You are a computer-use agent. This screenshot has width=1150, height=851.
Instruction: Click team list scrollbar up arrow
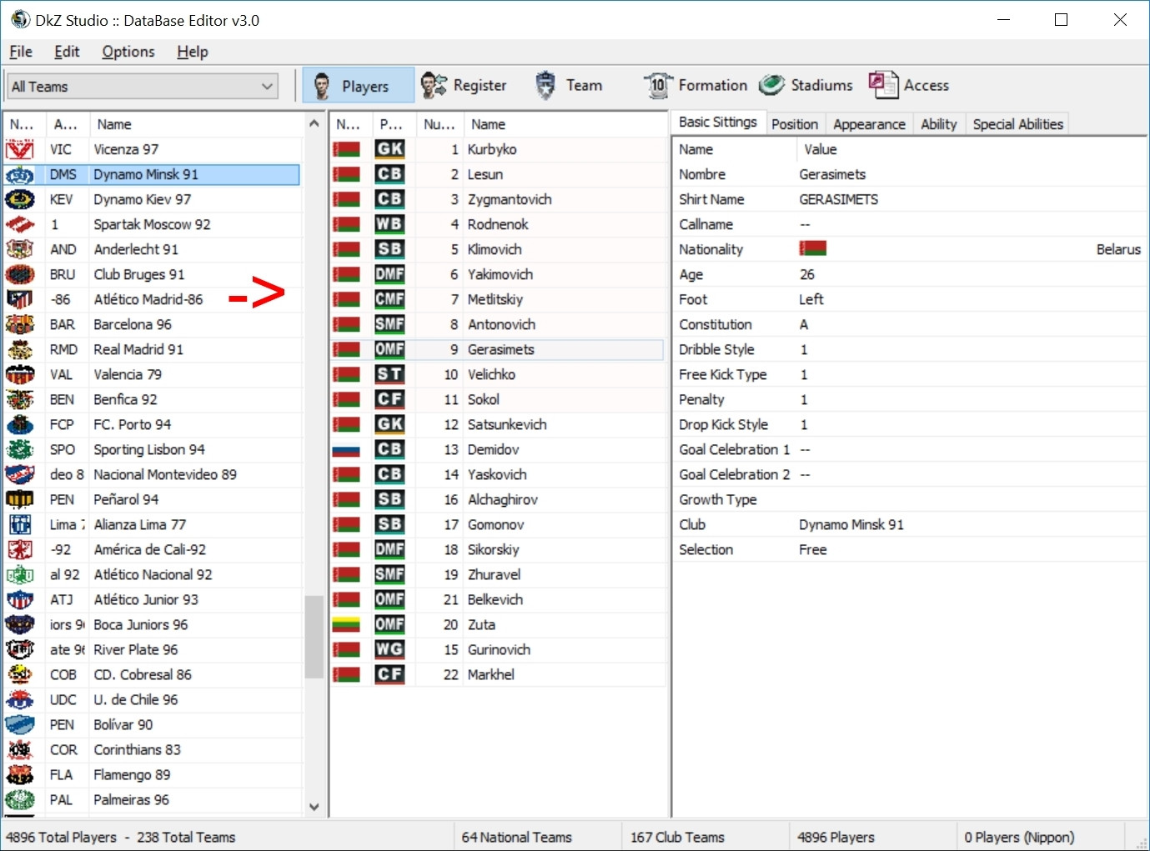point(314,123)
